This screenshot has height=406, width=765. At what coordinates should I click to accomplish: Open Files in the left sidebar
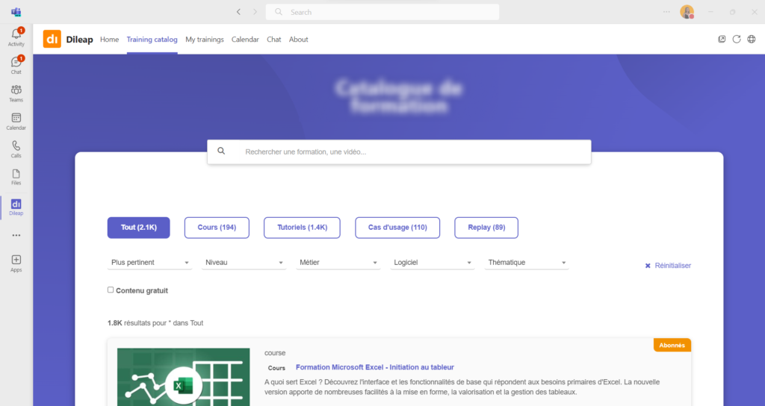pyautogui.click(x=16, y=176)
